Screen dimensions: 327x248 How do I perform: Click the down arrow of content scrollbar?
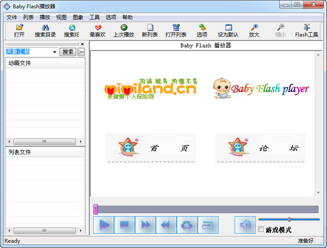click(318, 193)
